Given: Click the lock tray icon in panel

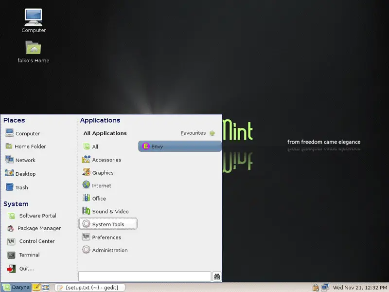Looking at the screenshot, I should click(x=315, y=288).
